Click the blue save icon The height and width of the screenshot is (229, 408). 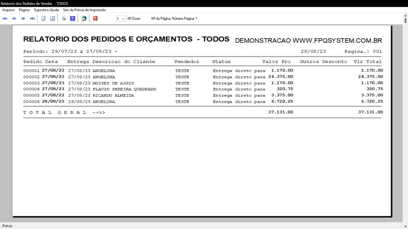[73, 18]
